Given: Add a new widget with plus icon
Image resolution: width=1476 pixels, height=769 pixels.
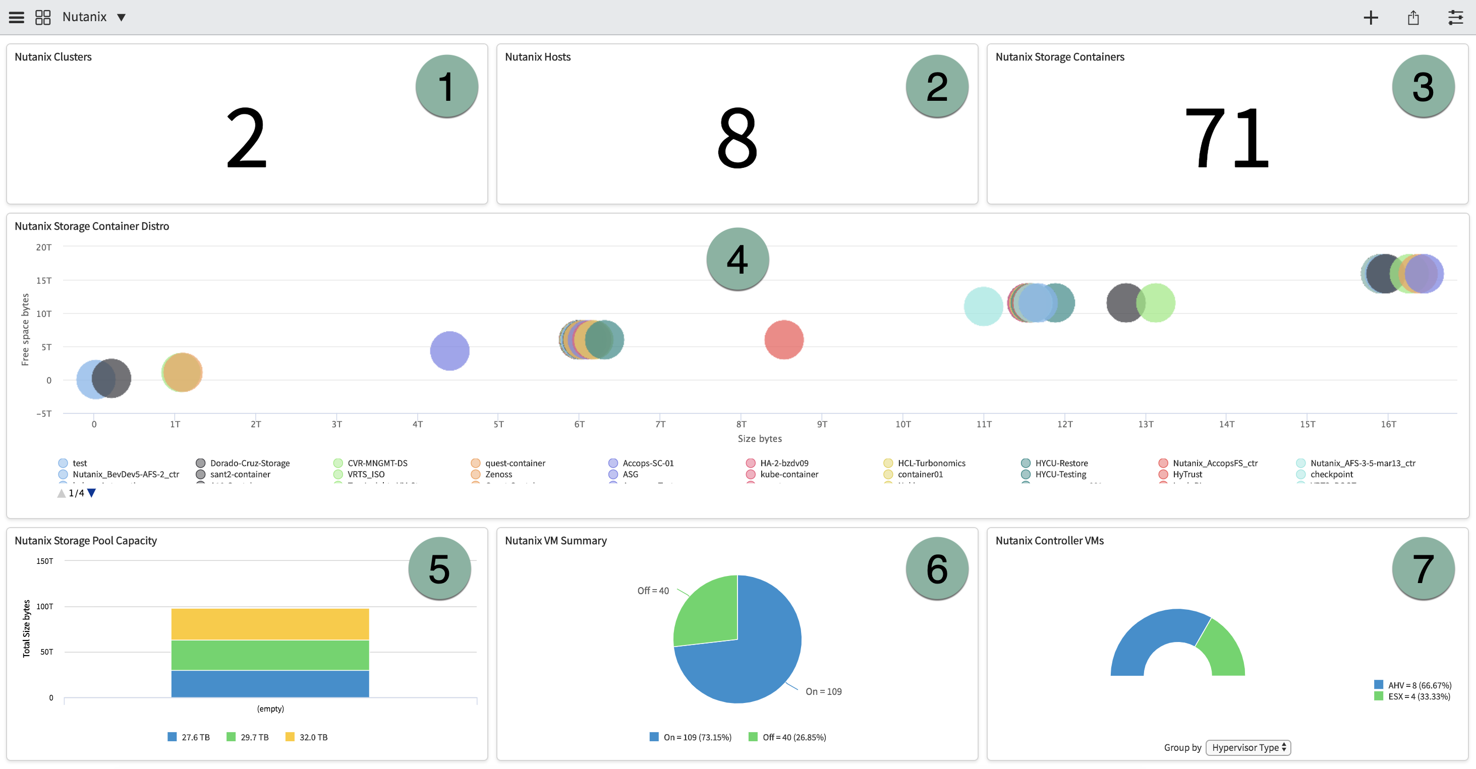Looking at the screenshot, I should pos(1371,18).
